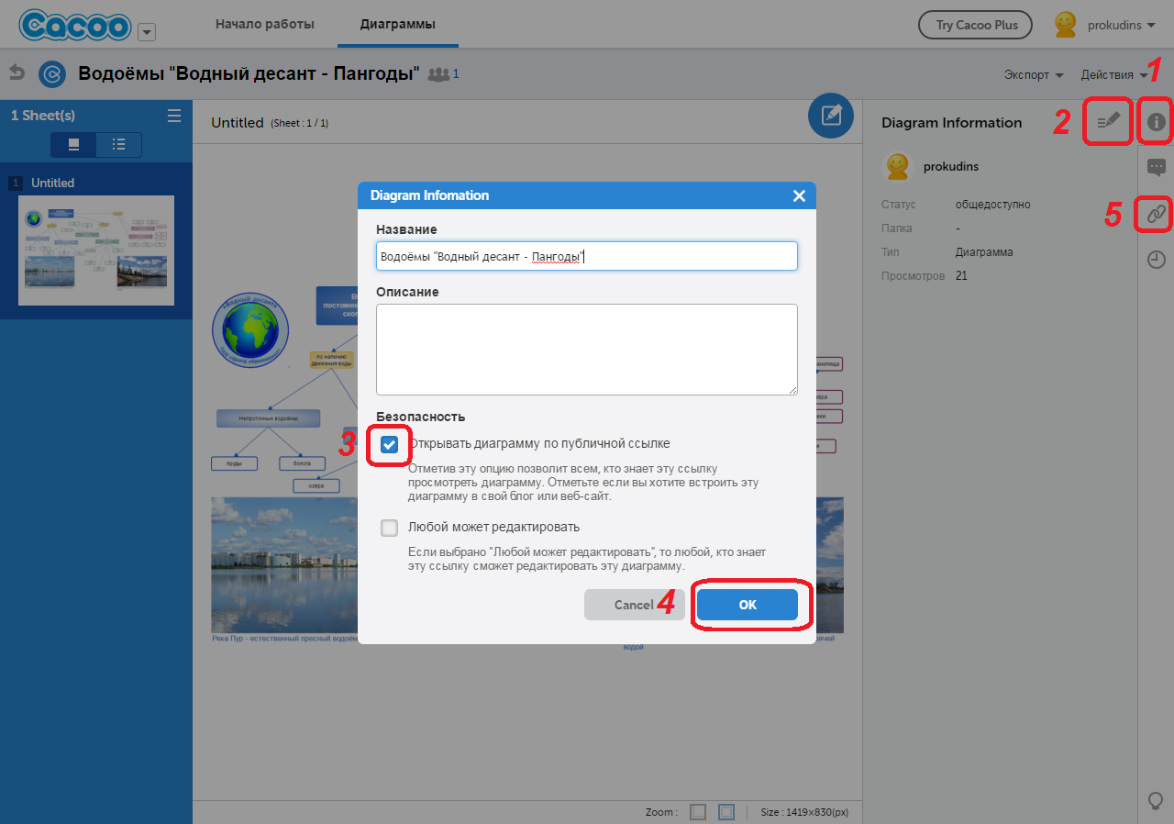Confirm the dialog with OK
Image resolution: width=1174 pixels, height=824 pixels.
point(748,605)
